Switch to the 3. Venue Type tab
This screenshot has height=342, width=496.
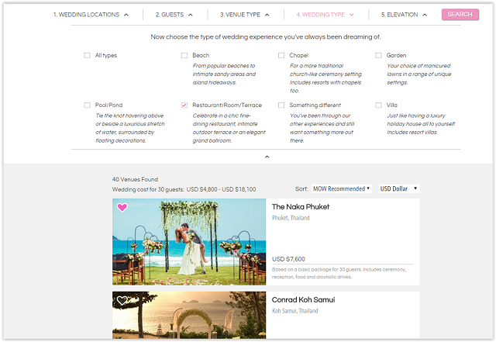pos(244,15)
